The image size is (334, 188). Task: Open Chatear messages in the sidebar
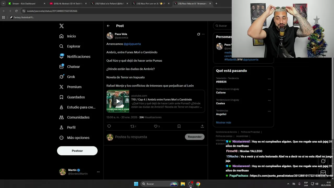(69, 67)
